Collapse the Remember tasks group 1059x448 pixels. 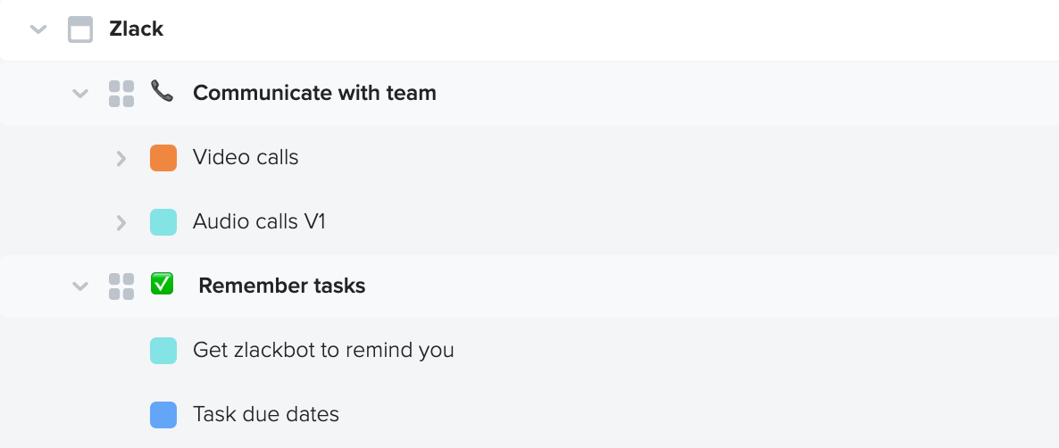(x=79, y=286)
